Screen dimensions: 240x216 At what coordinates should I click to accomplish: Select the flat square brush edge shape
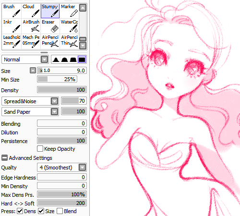pos(82,60)
